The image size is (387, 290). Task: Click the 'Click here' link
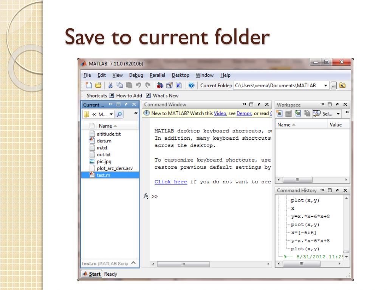point(170,182)
